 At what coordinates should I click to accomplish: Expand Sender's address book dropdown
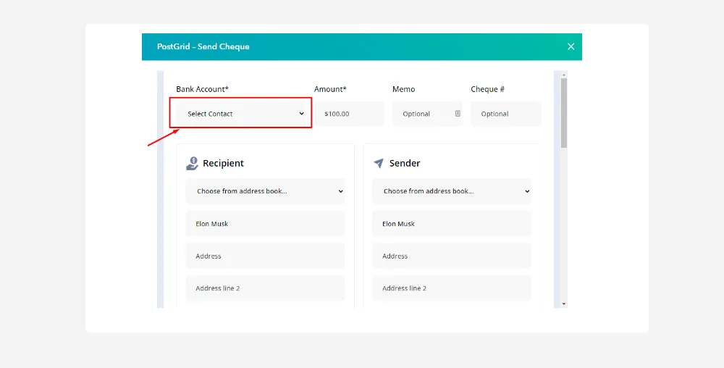(452, 191)
